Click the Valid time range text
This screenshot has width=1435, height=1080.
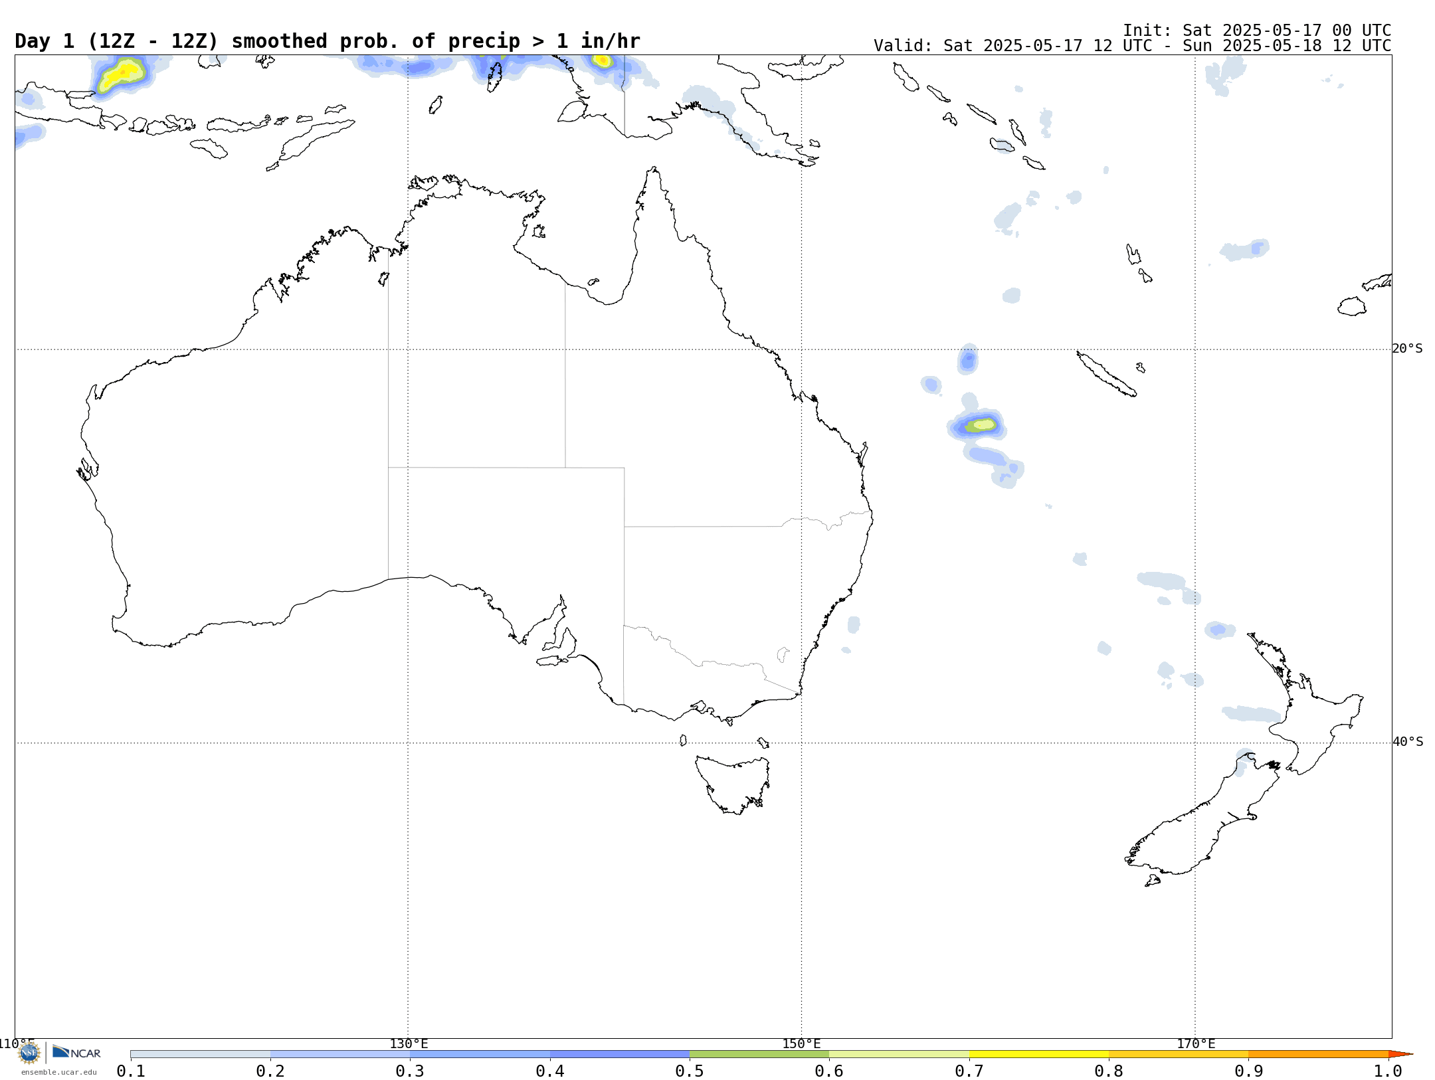click(1132, 46)
